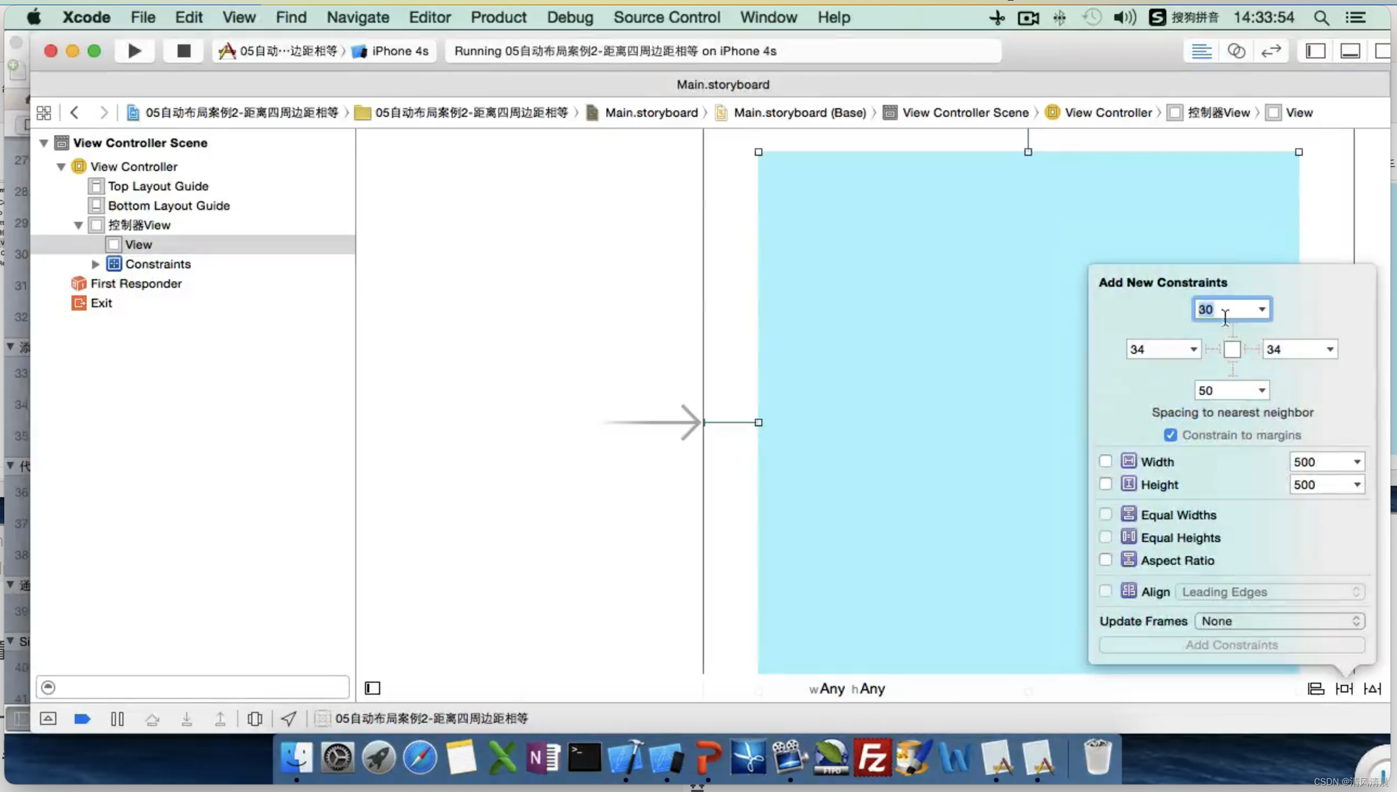Enable the Height constraint checkbox

(1105, 484)
